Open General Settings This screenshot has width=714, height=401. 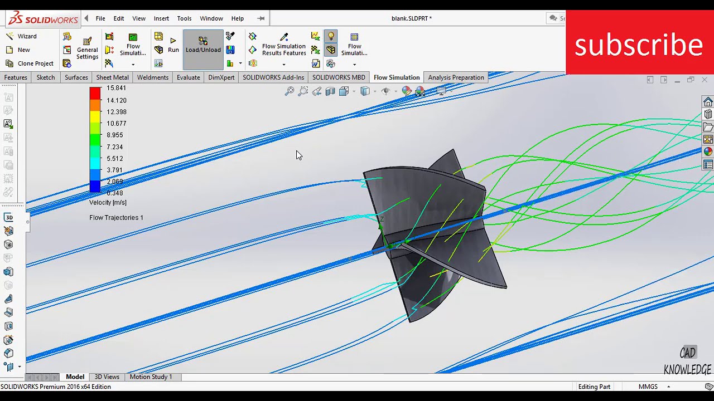(87, 48)
